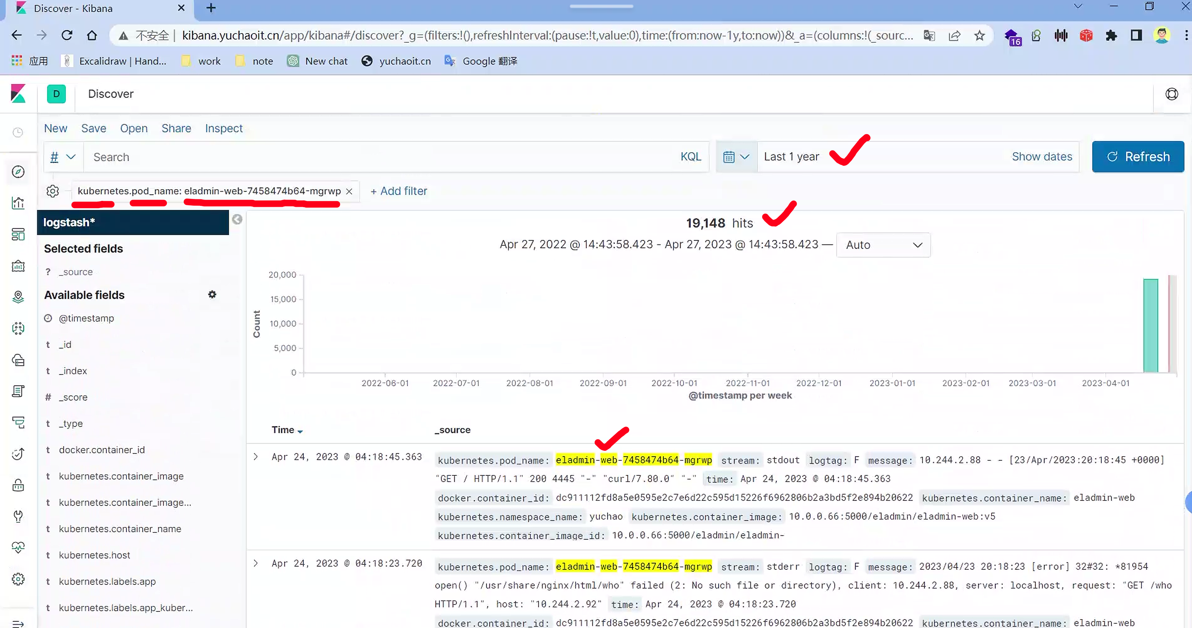Click the Share menu item
Screen dimensions: 1192x628
176,128
